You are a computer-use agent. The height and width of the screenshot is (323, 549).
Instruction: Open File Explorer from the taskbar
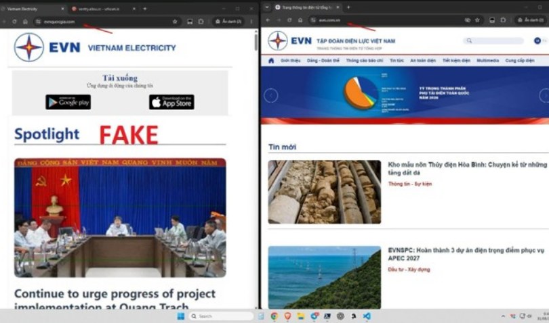(x=301, y=316)
